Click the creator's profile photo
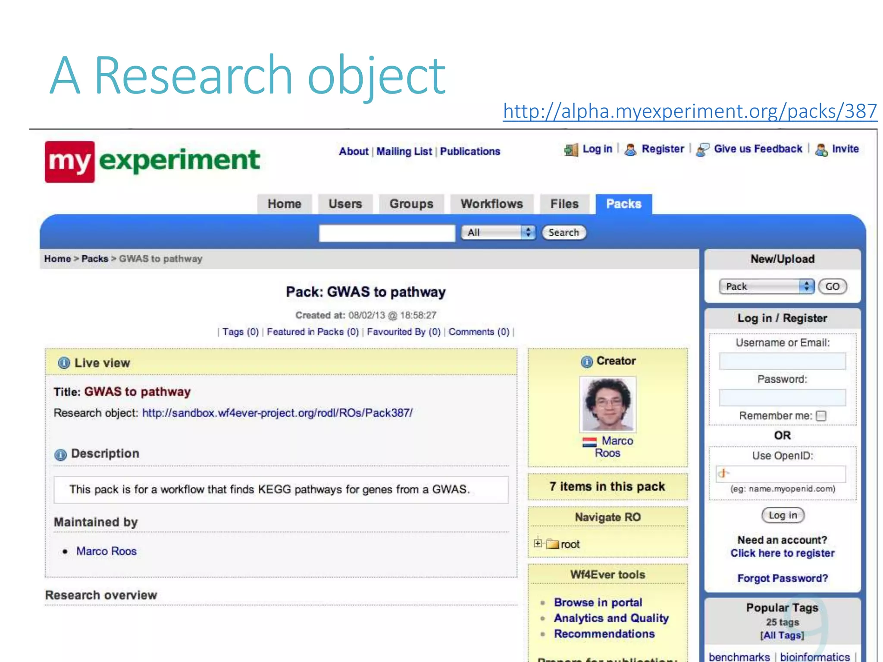 [608, 404]
